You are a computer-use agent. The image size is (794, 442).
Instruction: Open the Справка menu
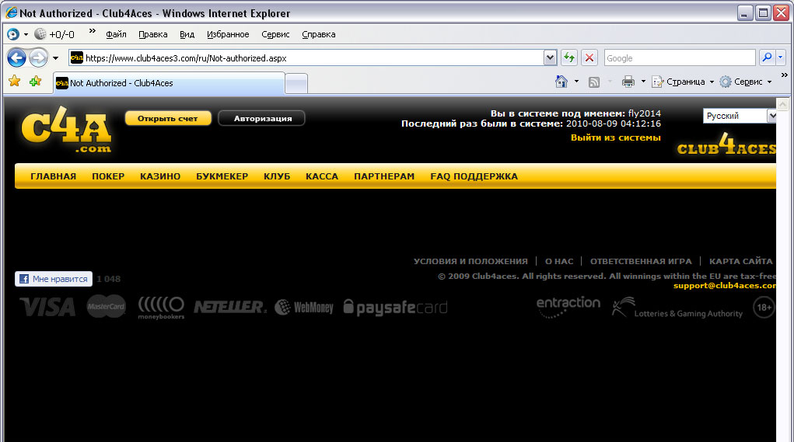(319, 34)
